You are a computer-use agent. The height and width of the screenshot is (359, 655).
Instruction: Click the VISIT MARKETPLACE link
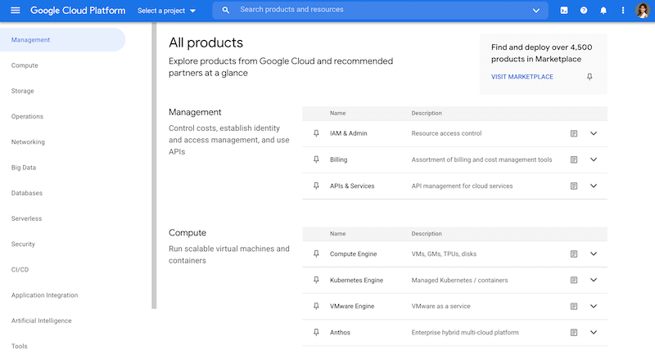pos(522,77)
